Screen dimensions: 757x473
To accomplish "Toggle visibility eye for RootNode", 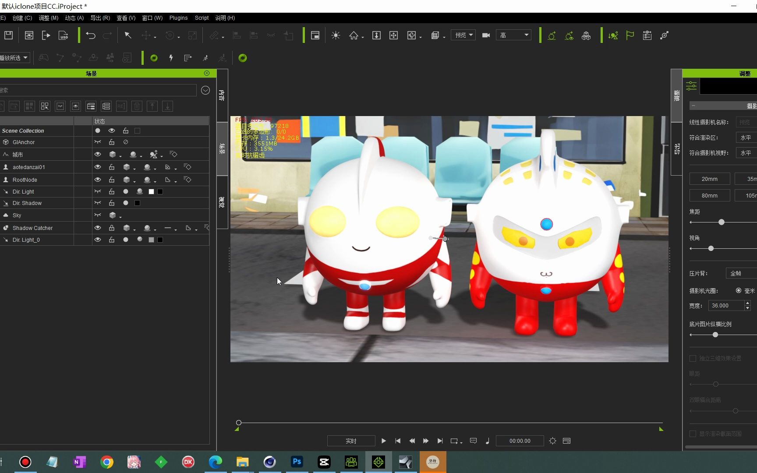I will tap(98, 180).
